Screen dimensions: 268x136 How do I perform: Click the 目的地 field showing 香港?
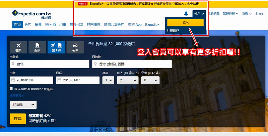click(132, 64)
